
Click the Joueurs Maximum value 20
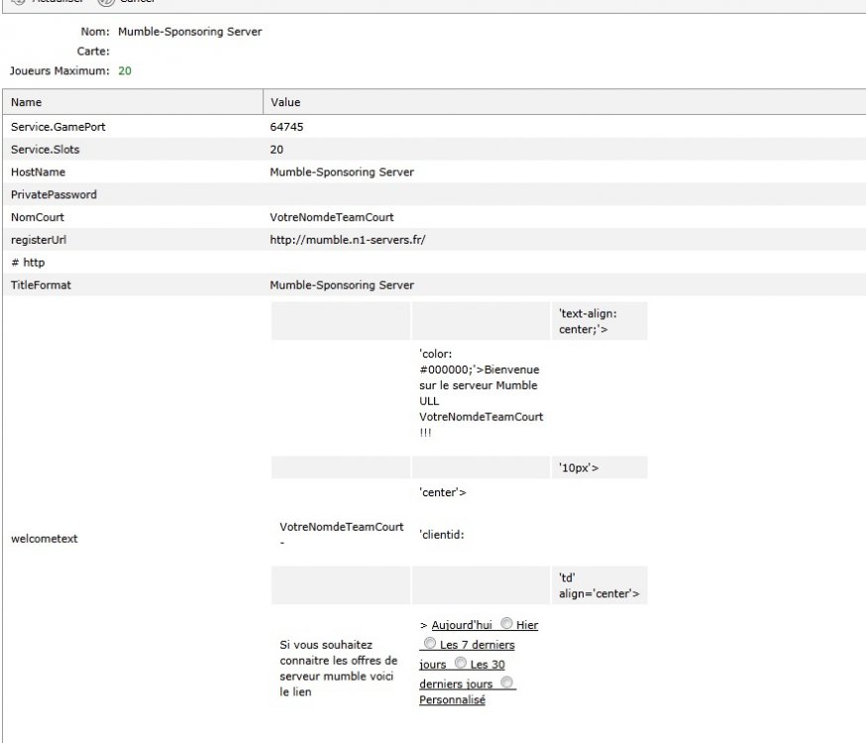coord(124,70)
